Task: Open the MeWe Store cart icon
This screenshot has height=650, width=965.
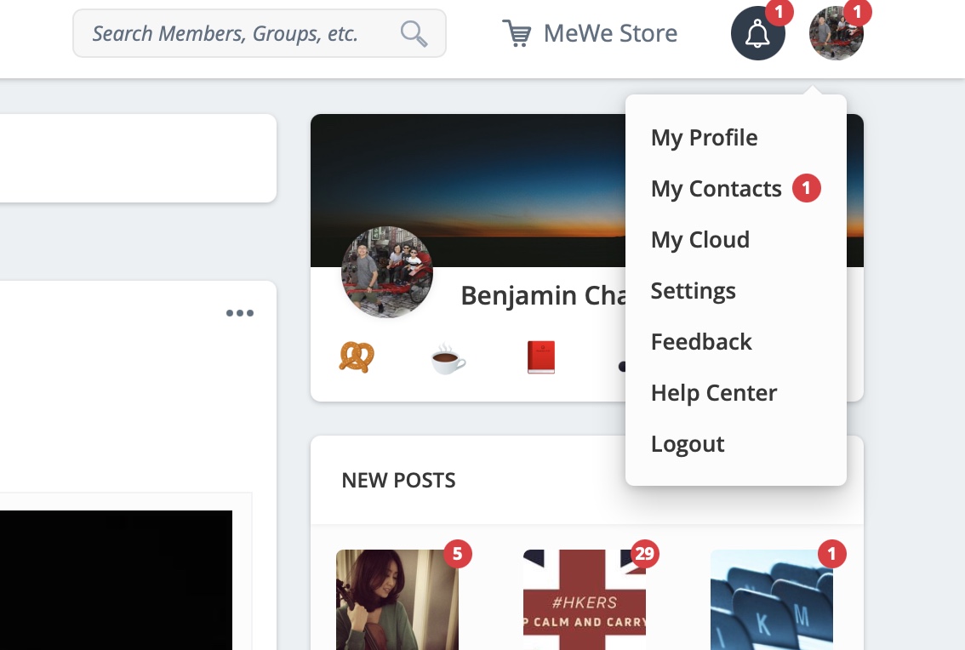Action: point(516,33)
